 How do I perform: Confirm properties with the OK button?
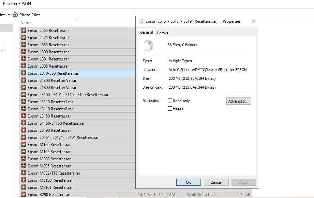point(189,182)
